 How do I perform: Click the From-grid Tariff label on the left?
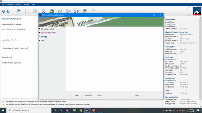[x=7, y=57]
